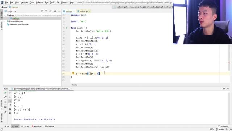The height and width of the screenshot is (131, 232).
Task: Click the wrench icon in status bar
Action: (x=230, y=130)
